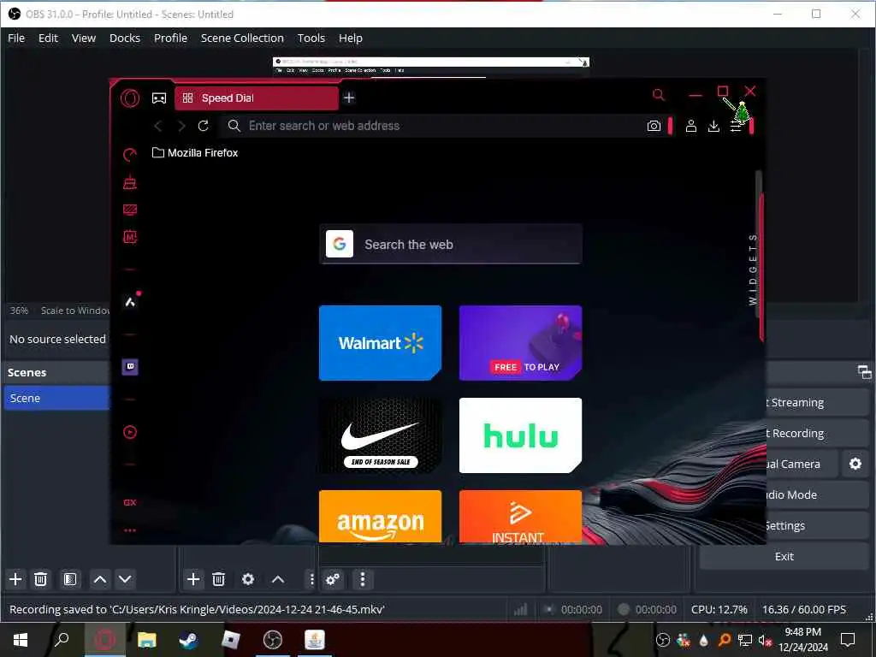The width and height of the screenshot is (876, 657).
Task: Open scene filters icon
Action: coord(70,579)
